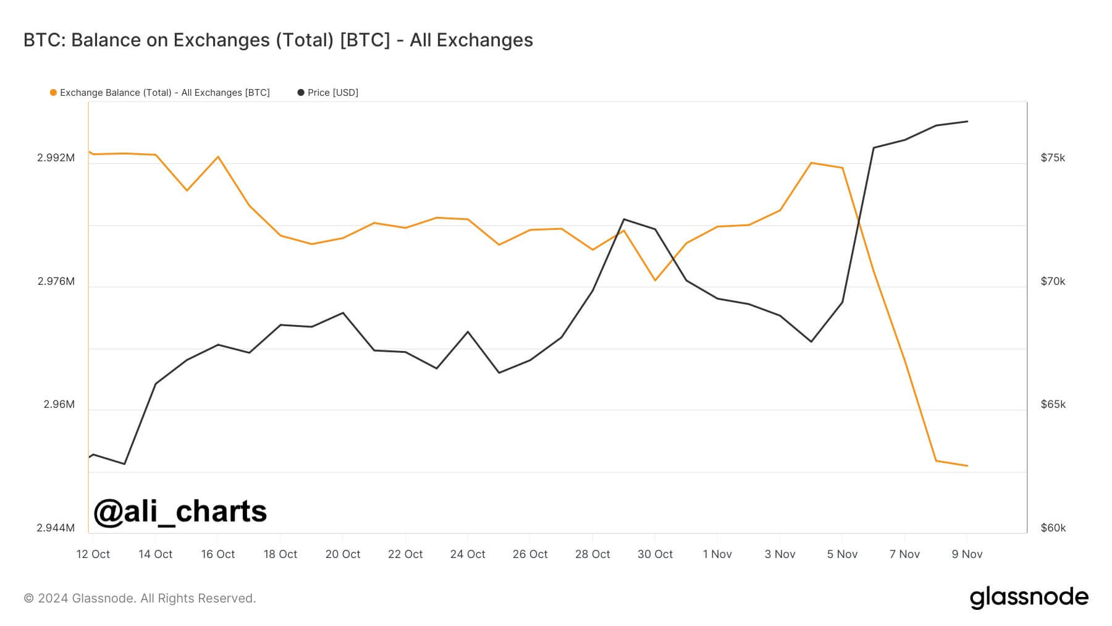Click the @ali_charts watermark
This screenshot has height=626, width=1112.
[x=180, y=512]
